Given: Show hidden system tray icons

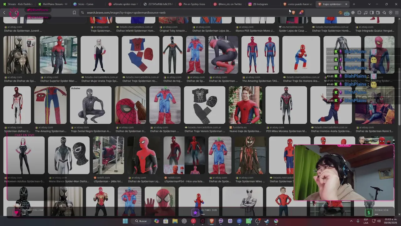Looking at the screenshot, I should pos(351,221).
